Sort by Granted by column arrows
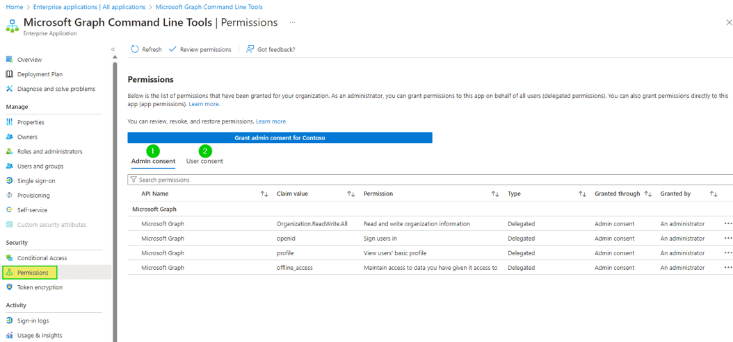 click(714, 194)
